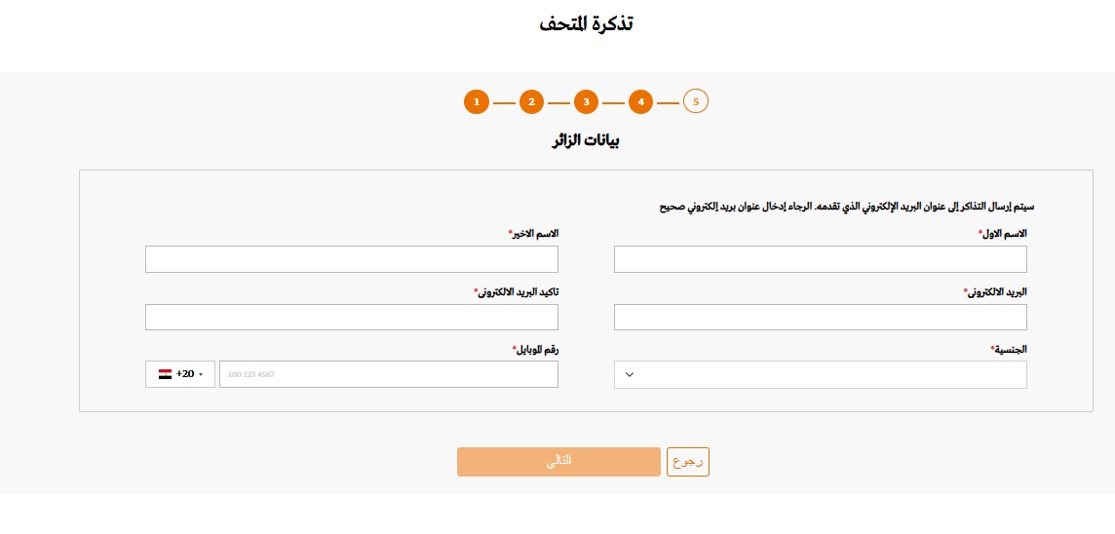This screenshot has height=534, width=1115.
Task: Click the next (التالى) button
Action: (x=558, y=462)
